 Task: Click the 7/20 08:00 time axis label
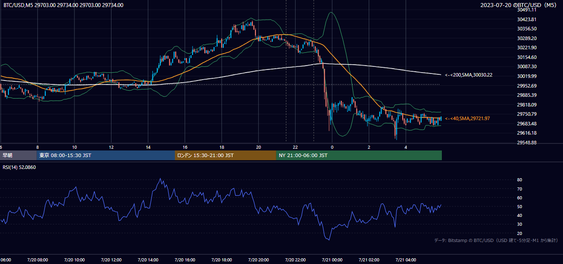click(37, 260)
